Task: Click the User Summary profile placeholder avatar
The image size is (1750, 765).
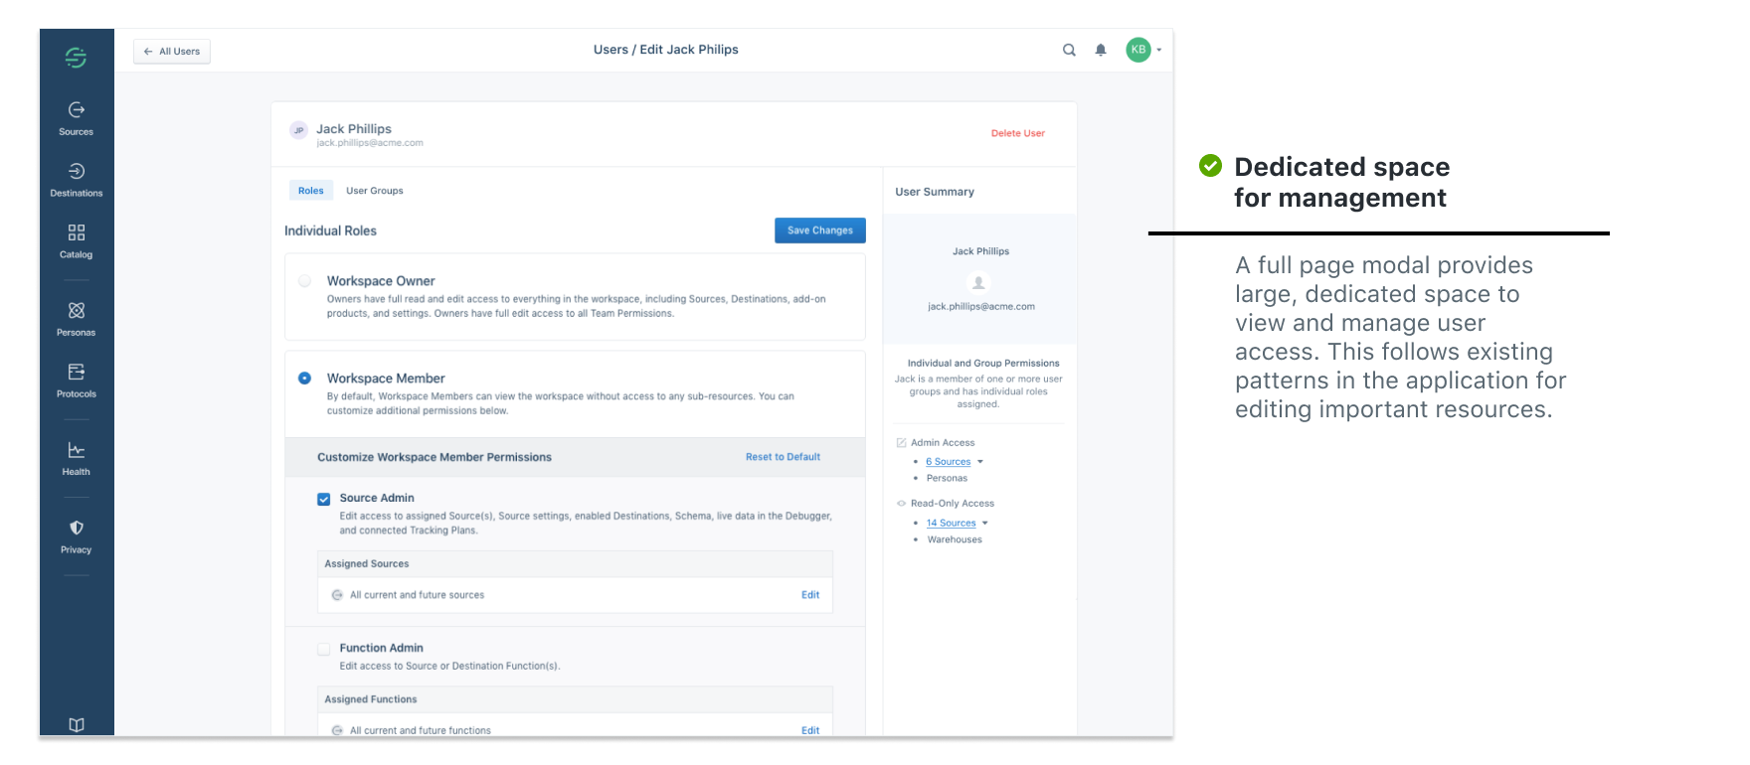Action: (x=978, y=282)
